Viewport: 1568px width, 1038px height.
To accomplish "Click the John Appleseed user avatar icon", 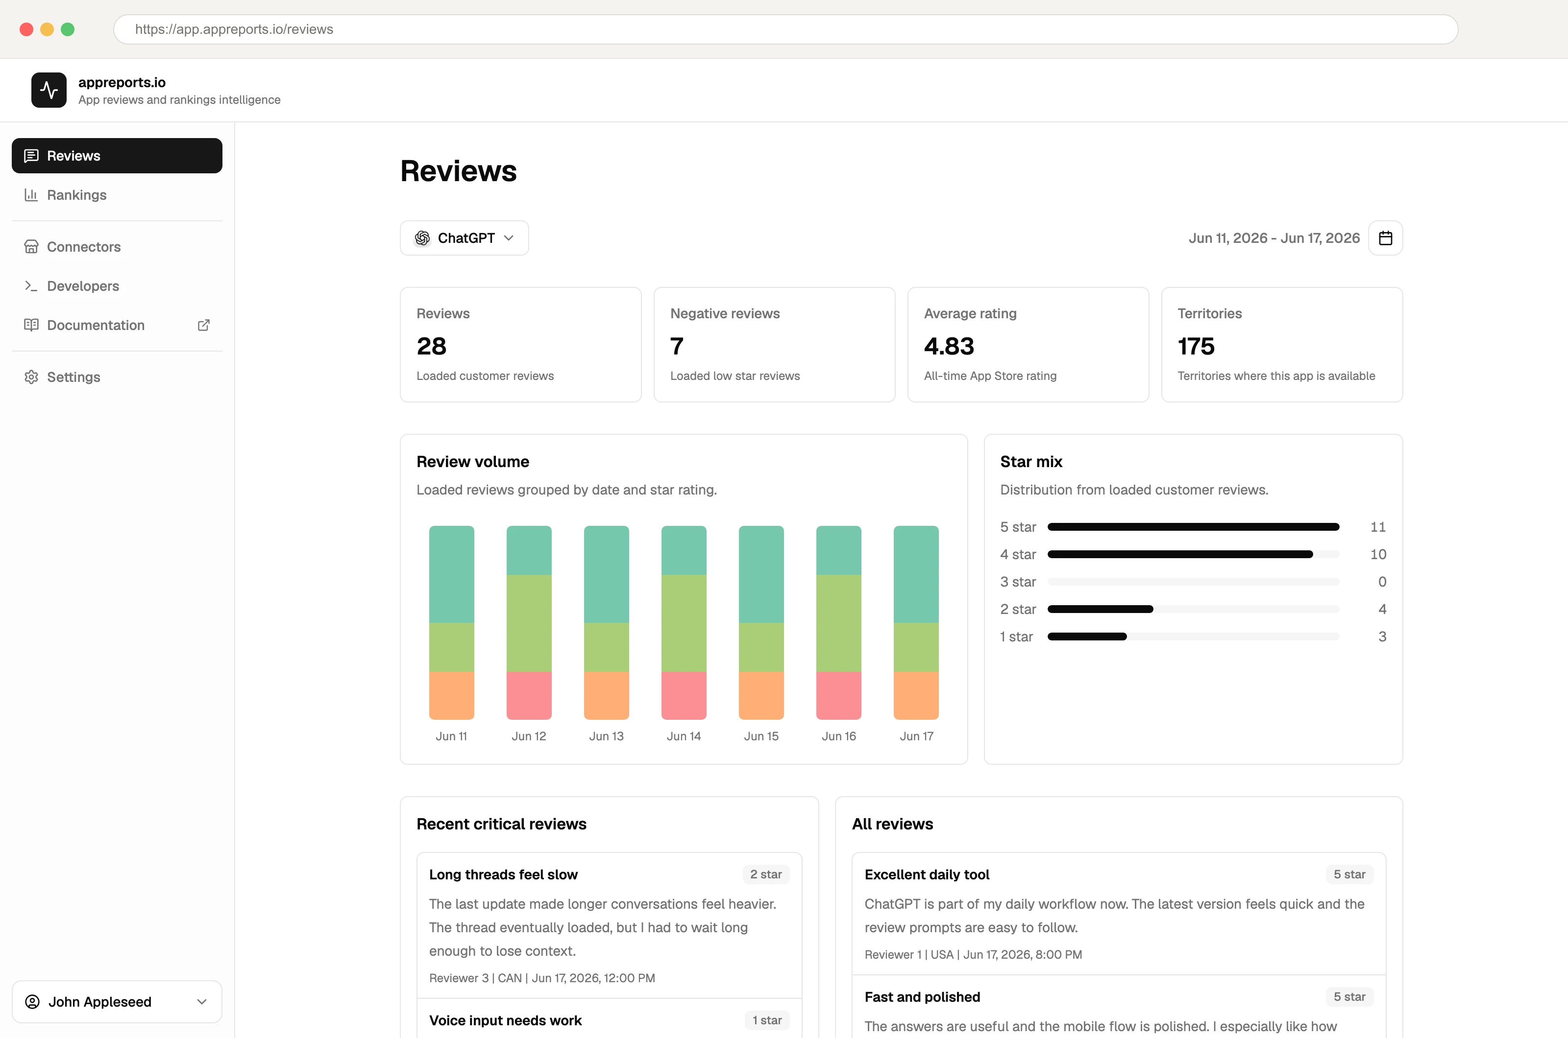I will click(32, 1001).
